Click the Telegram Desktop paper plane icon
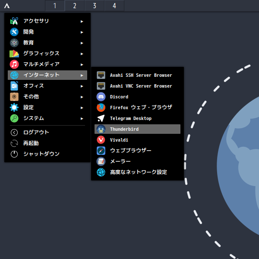This screenshot has height=259, width=259. 101,118
